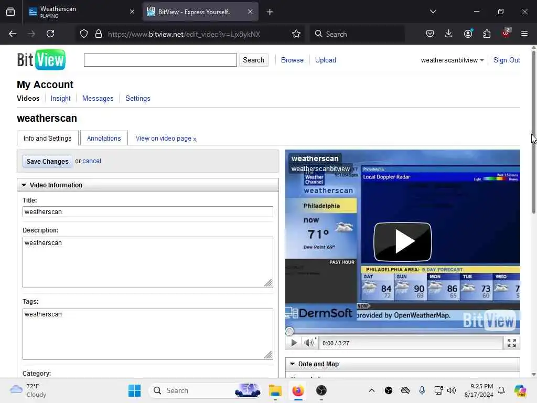Open a new browser tab
Viewport: 537px width, 403px height.
point(270,12)
